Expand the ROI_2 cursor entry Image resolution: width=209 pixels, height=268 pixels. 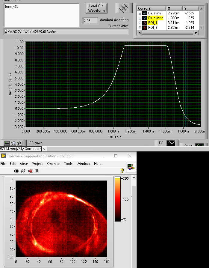140,28
